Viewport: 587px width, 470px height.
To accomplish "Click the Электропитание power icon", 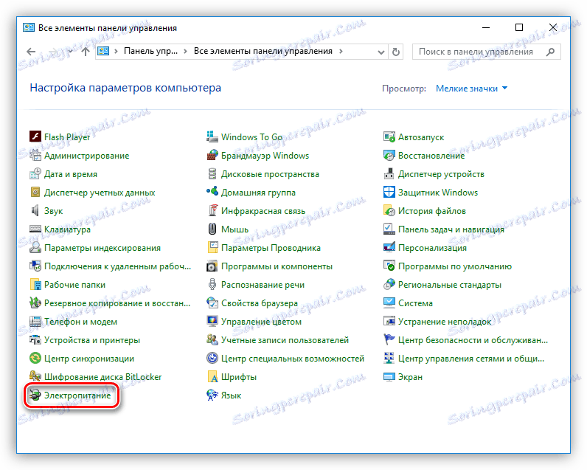I will [x=35, y=395].
